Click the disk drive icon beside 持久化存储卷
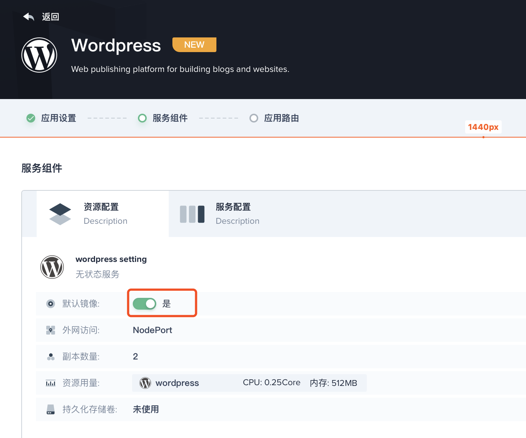The width and height of the screenshot is (526, 438). pos(51,409)
